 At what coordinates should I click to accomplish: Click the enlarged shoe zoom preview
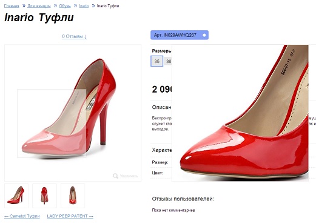pos(240,113)
